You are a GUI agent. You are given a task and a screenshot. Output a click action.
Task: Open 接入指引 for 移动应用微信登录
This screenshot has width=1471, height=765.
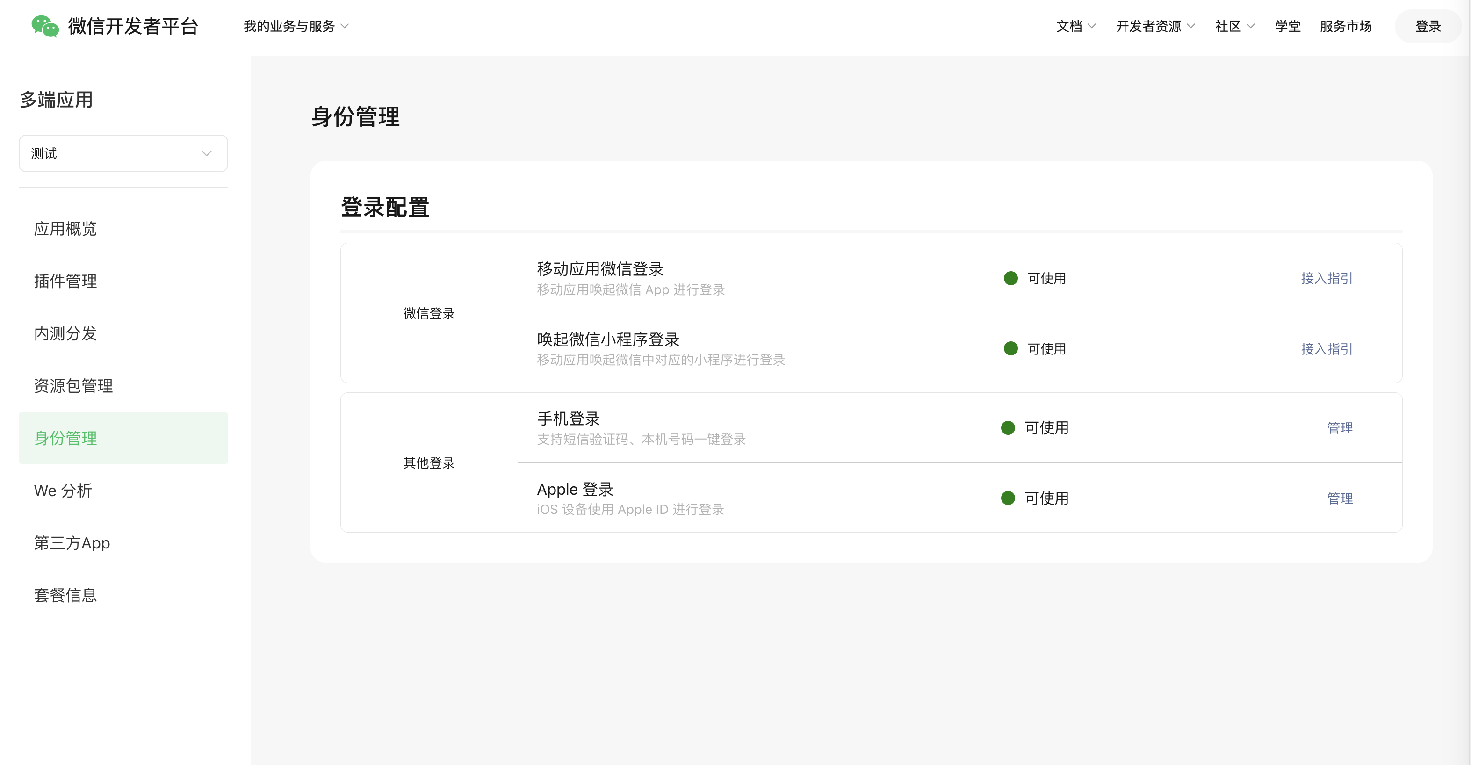tap(1327, 278)
